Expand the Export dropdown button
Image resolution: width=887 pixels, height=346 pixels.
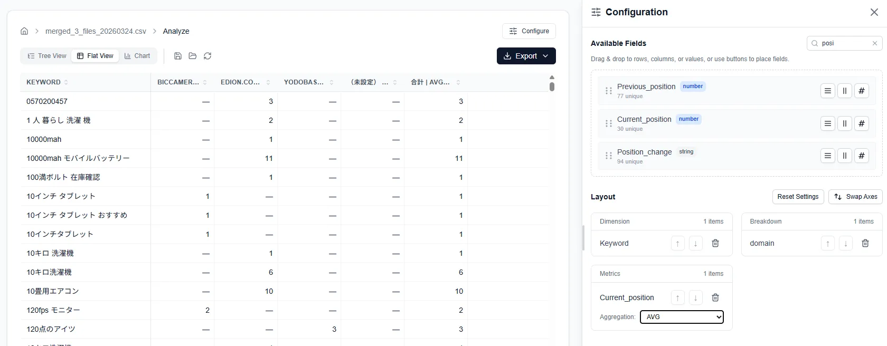[x=526, y=56]
